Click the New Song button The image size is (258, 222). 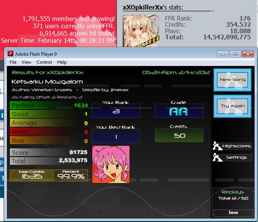click(x=232, y=80)
